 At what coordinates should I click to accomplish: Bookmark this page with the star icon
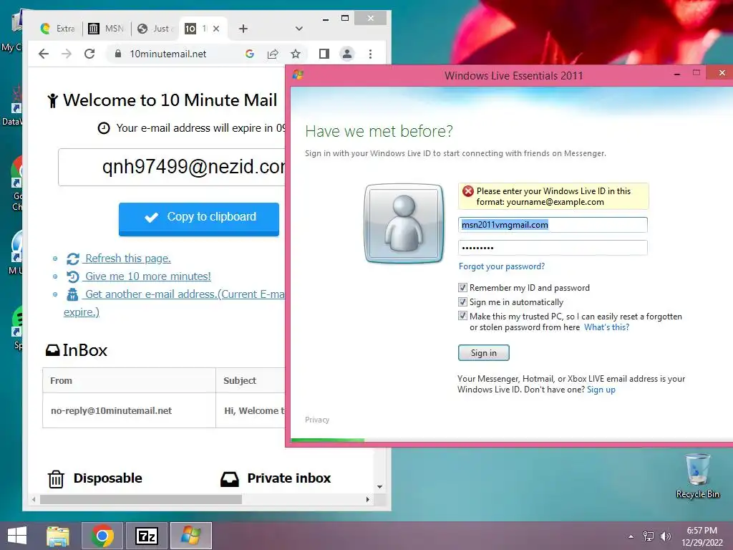tap(296, 54)
